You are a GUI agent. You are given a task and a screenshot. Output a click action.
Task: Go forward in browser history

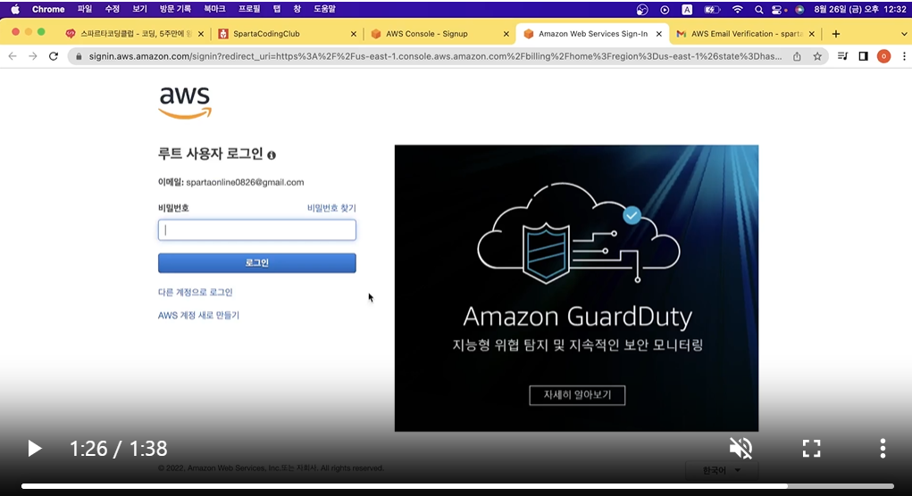[x=32, y=56]
